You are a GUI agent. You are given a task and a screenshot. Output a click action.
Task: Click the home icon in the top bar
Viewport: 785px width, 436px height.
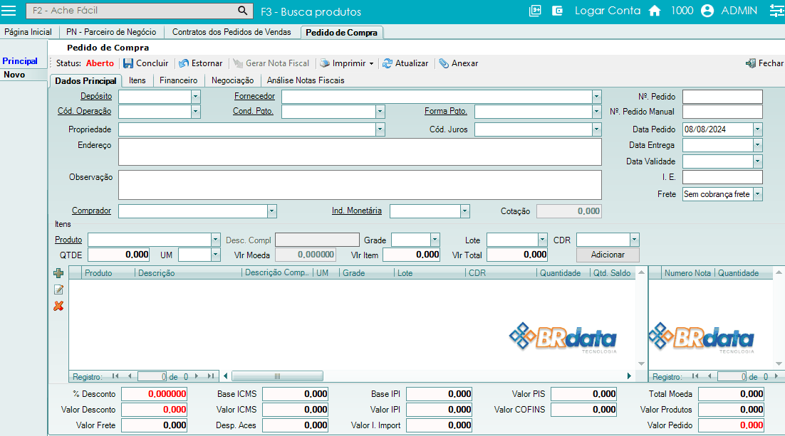tap(655, 11)
